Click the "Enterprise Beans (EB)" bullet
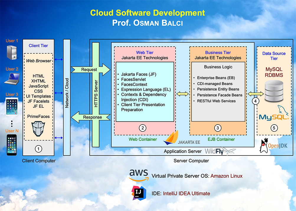Screen dimensions: 296x211 [x=216, y=78]
